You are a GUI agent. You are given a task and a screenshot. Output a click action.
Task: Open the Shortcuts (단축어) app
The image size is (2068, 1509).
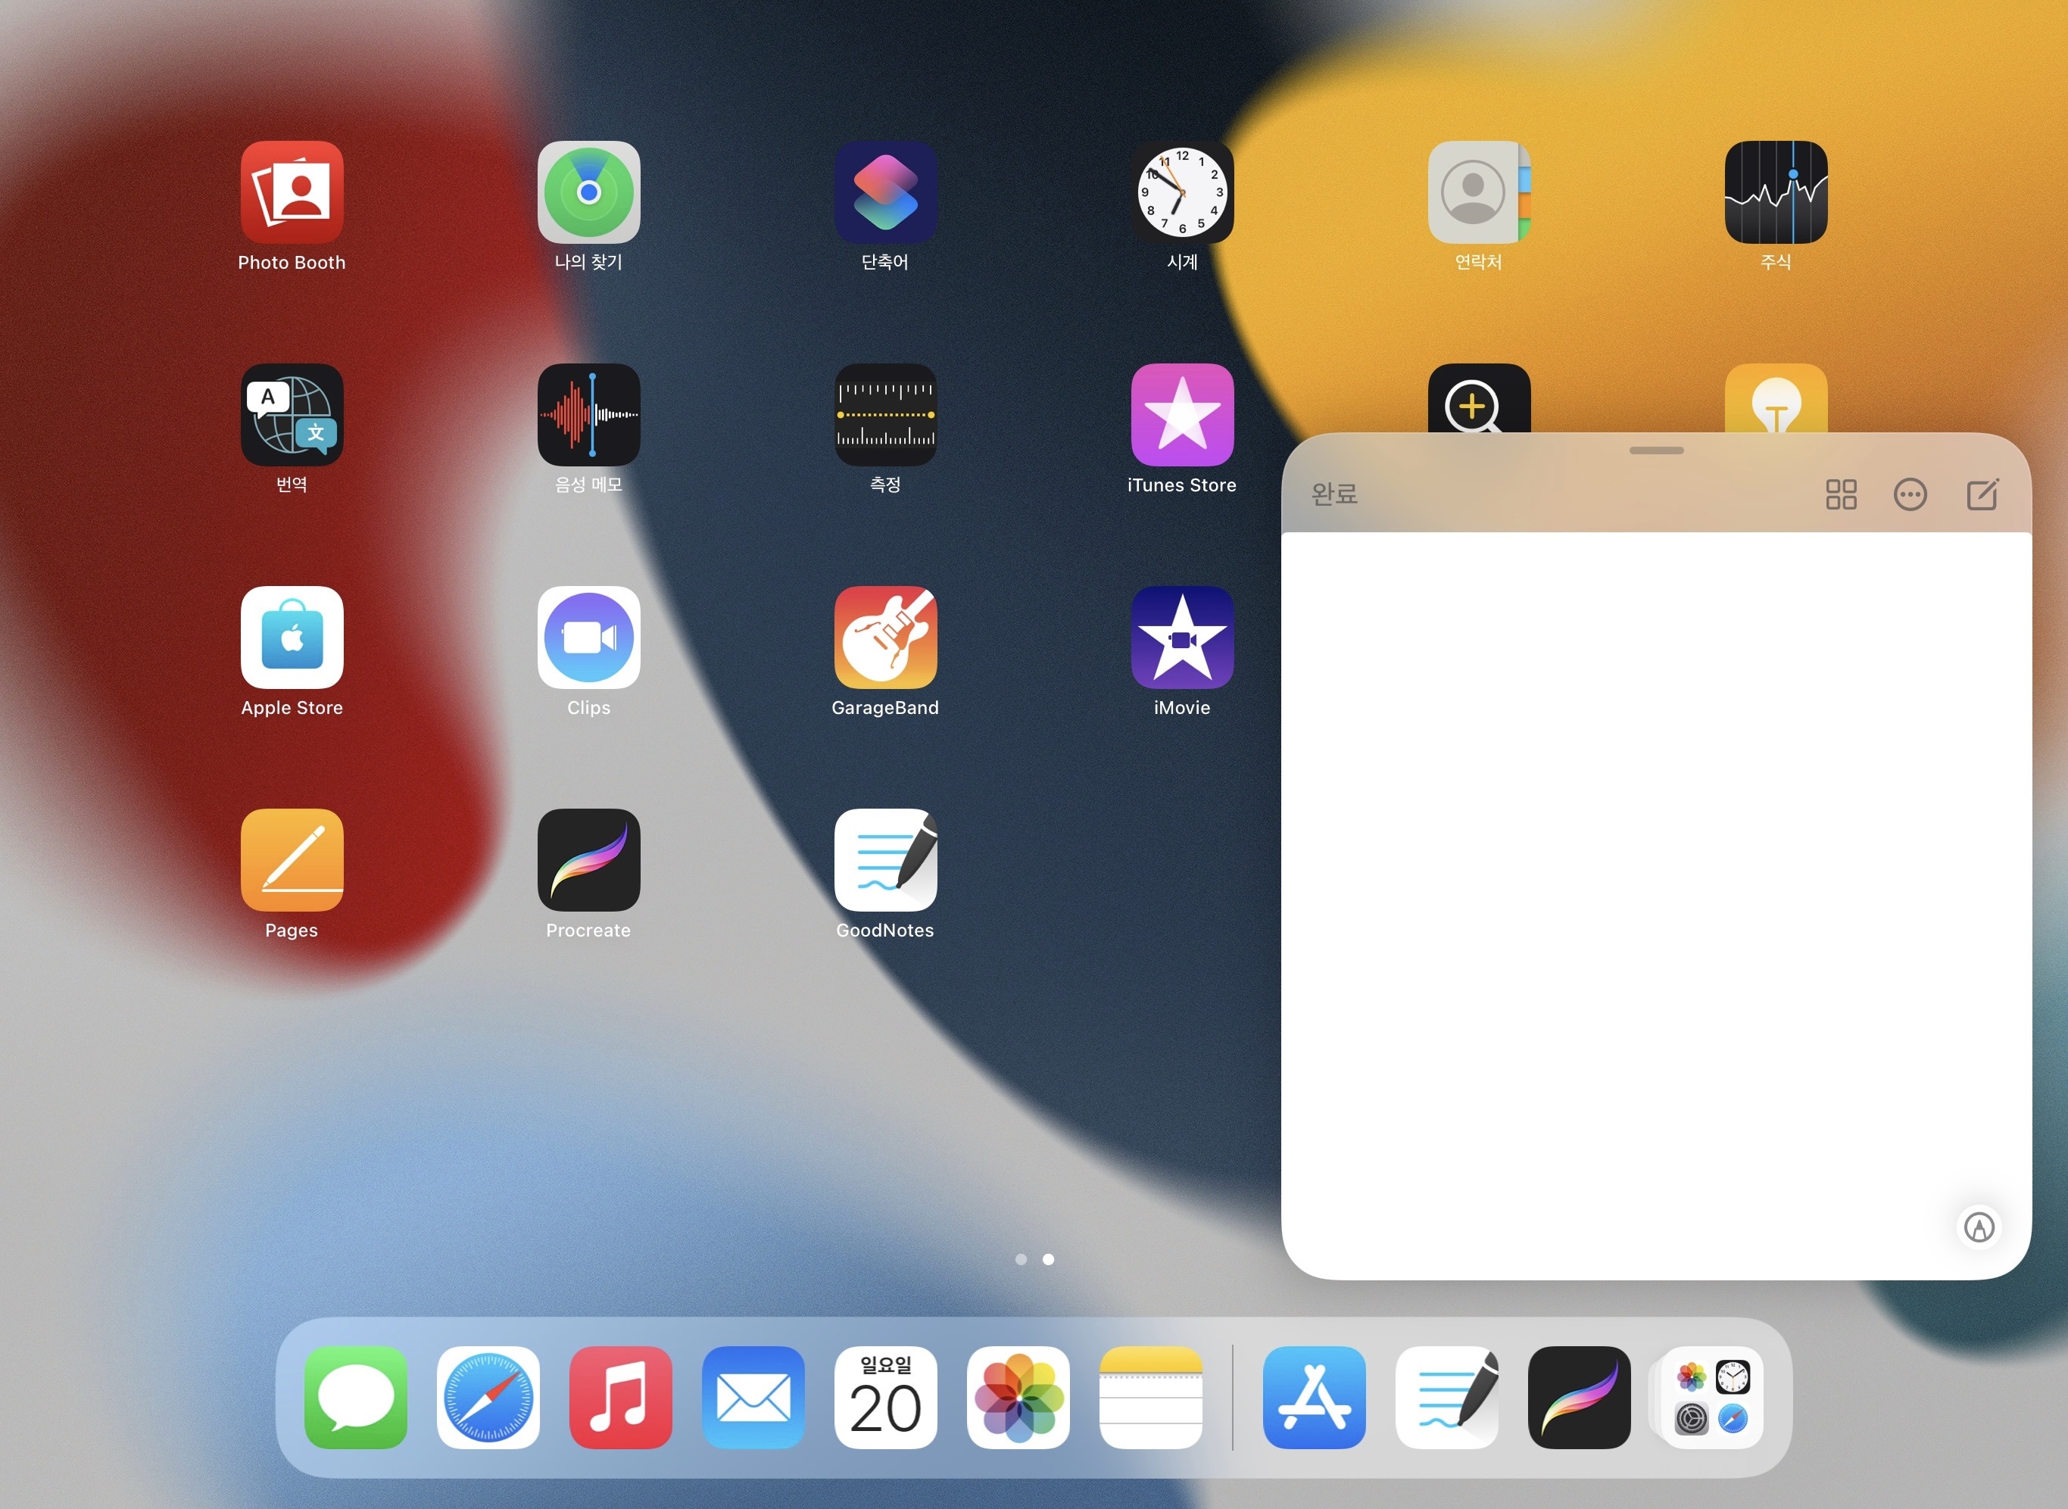tap(885, 192)
